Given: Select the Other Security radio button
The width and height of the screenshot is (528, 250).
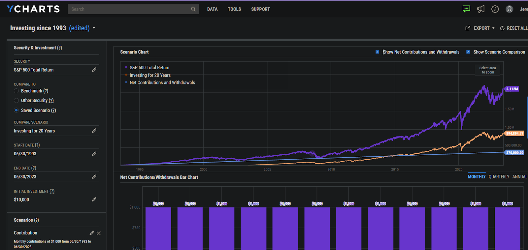Looking at the screenshot, I should tap(16, 101).
